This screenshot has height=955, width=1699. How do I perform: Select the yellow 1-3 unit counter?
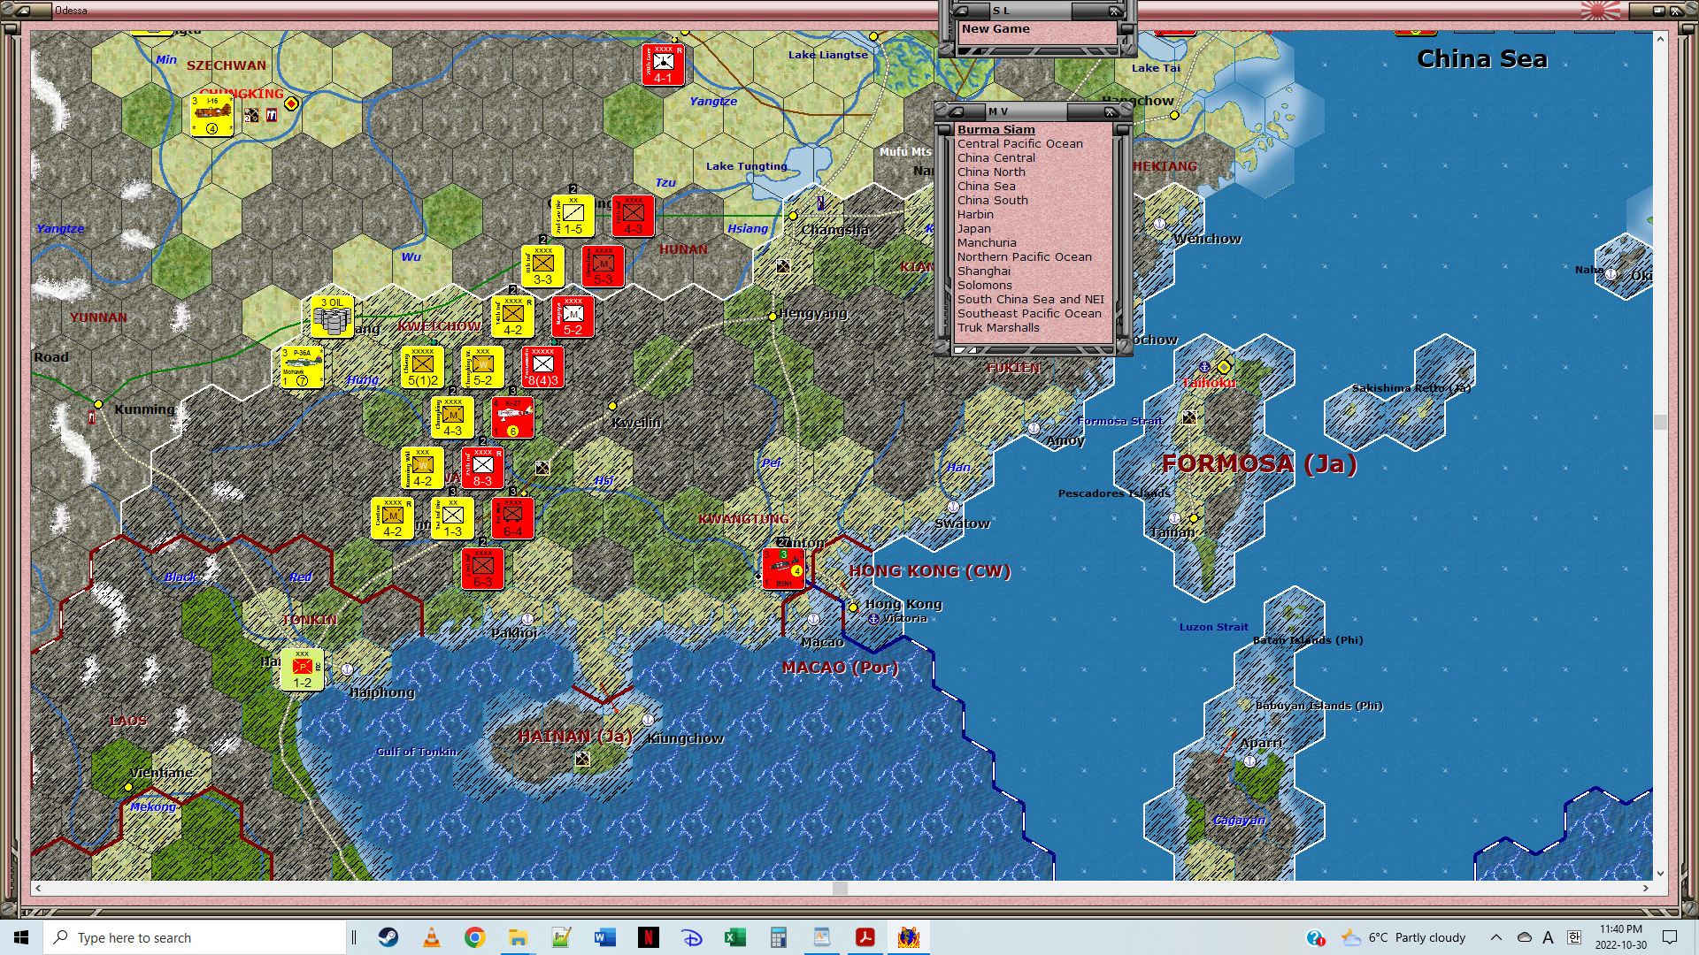click(x=452, y=518)
